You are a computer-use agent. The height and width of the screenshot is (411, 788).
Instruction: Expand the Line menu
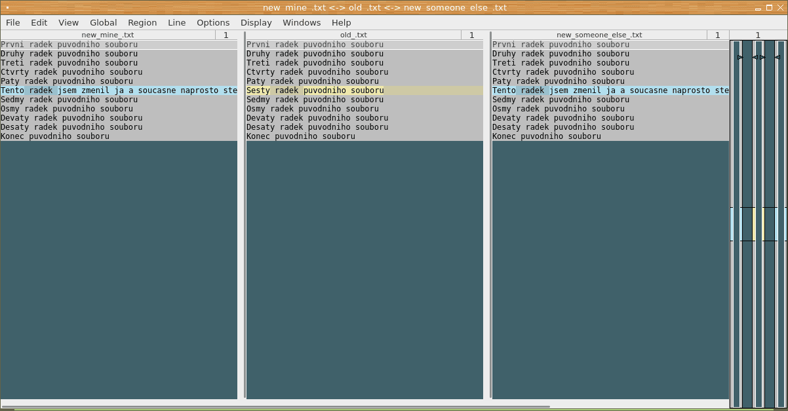point(177,22)
